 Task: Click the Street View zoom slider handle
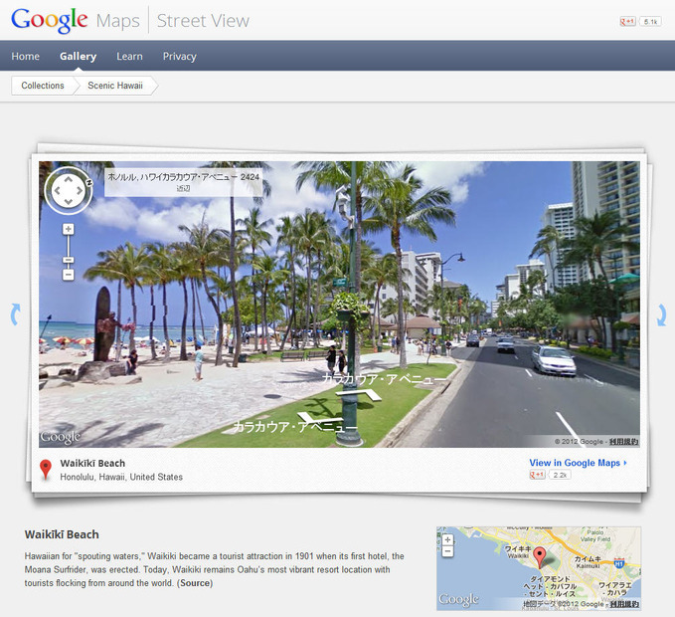point(68,260)
